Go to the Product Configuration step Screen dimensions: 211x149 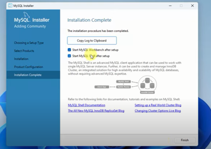(29, 67)
